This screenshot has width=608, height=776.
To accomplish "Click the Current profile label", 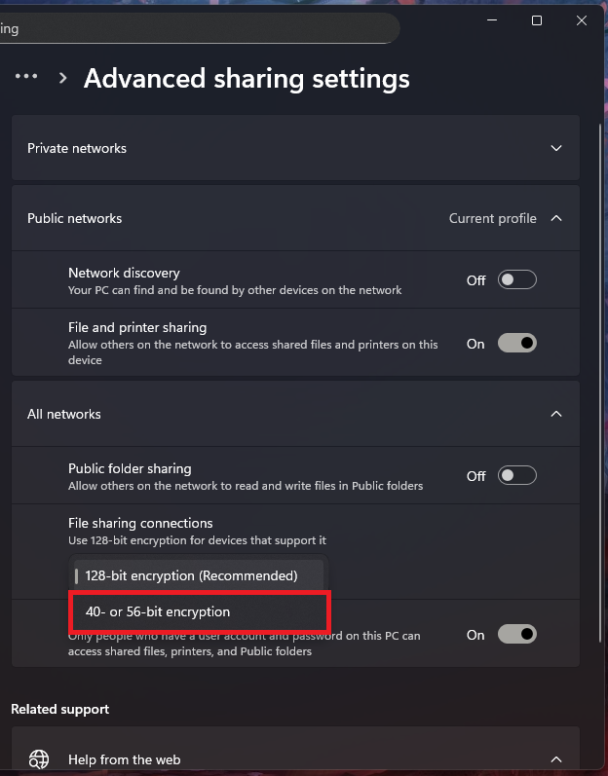I will (492, 218).
